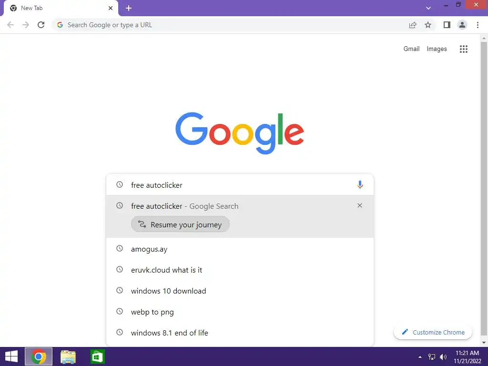
Task: Open the Google apps grid
Action: pos(463,49)
